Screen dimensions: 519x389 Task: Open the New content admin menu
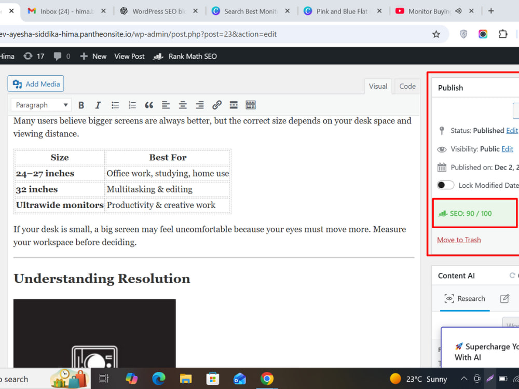pos(93,56)
